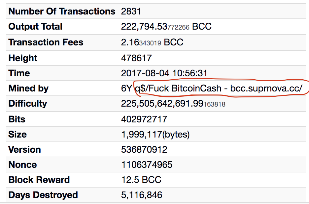
Task: Click the Days Destroyed value 5,116,846
Action: (x=142, y=195)
